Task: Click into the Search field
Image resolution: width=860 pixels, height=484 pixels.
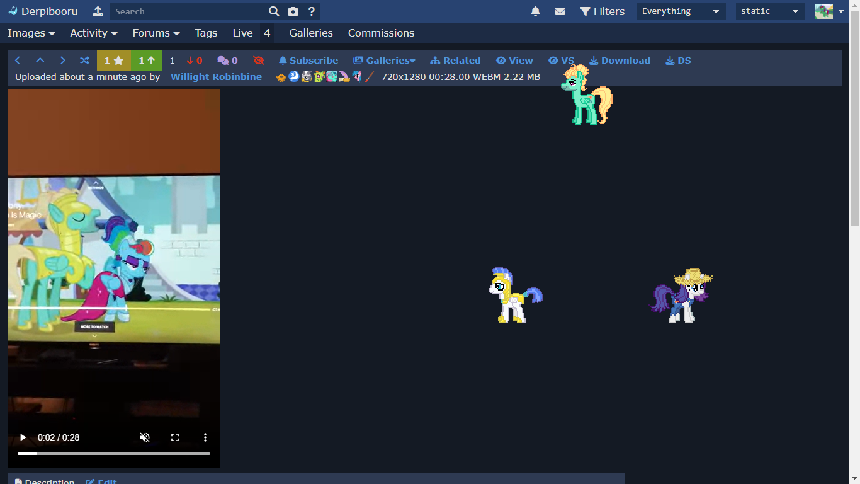Action: 187,11
